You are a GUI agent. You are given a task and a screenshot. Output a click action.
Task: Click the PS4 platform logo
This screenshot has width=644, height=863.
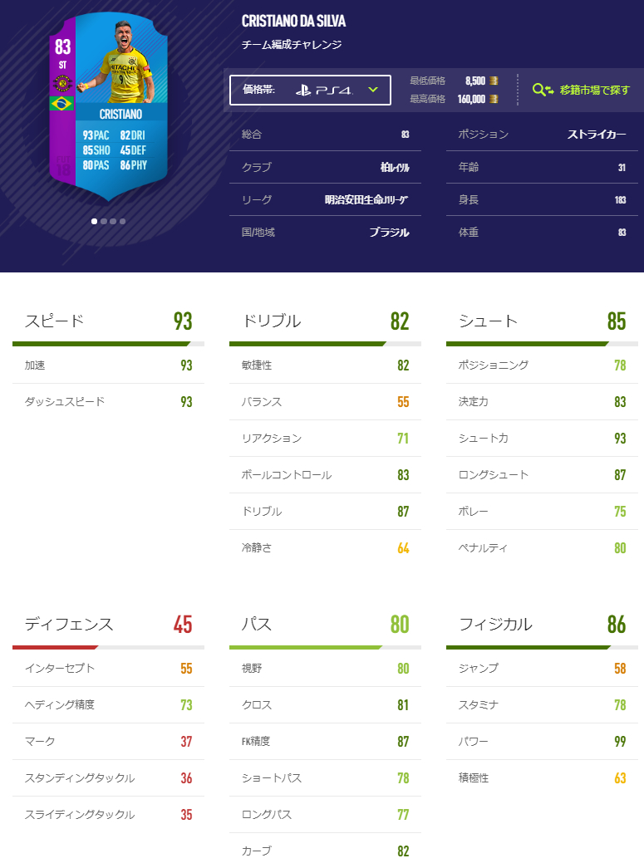(324, 90)
